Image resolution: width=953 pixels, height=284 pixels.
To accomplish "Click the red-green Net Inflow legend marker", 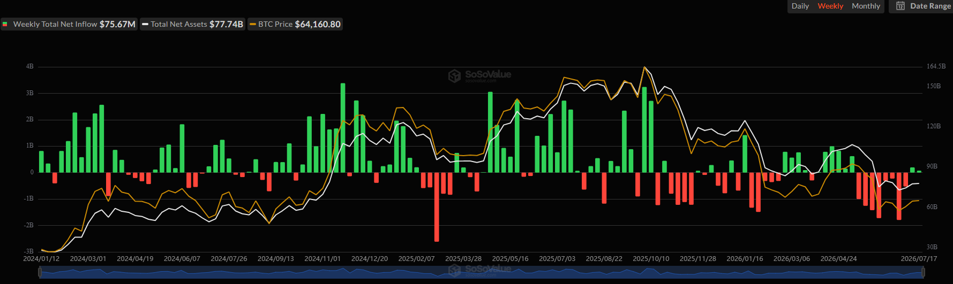I will 5,24.
